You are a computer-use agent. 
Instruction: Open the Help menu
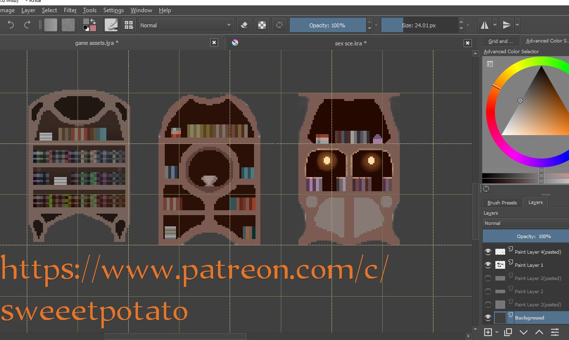click(165, 10)
